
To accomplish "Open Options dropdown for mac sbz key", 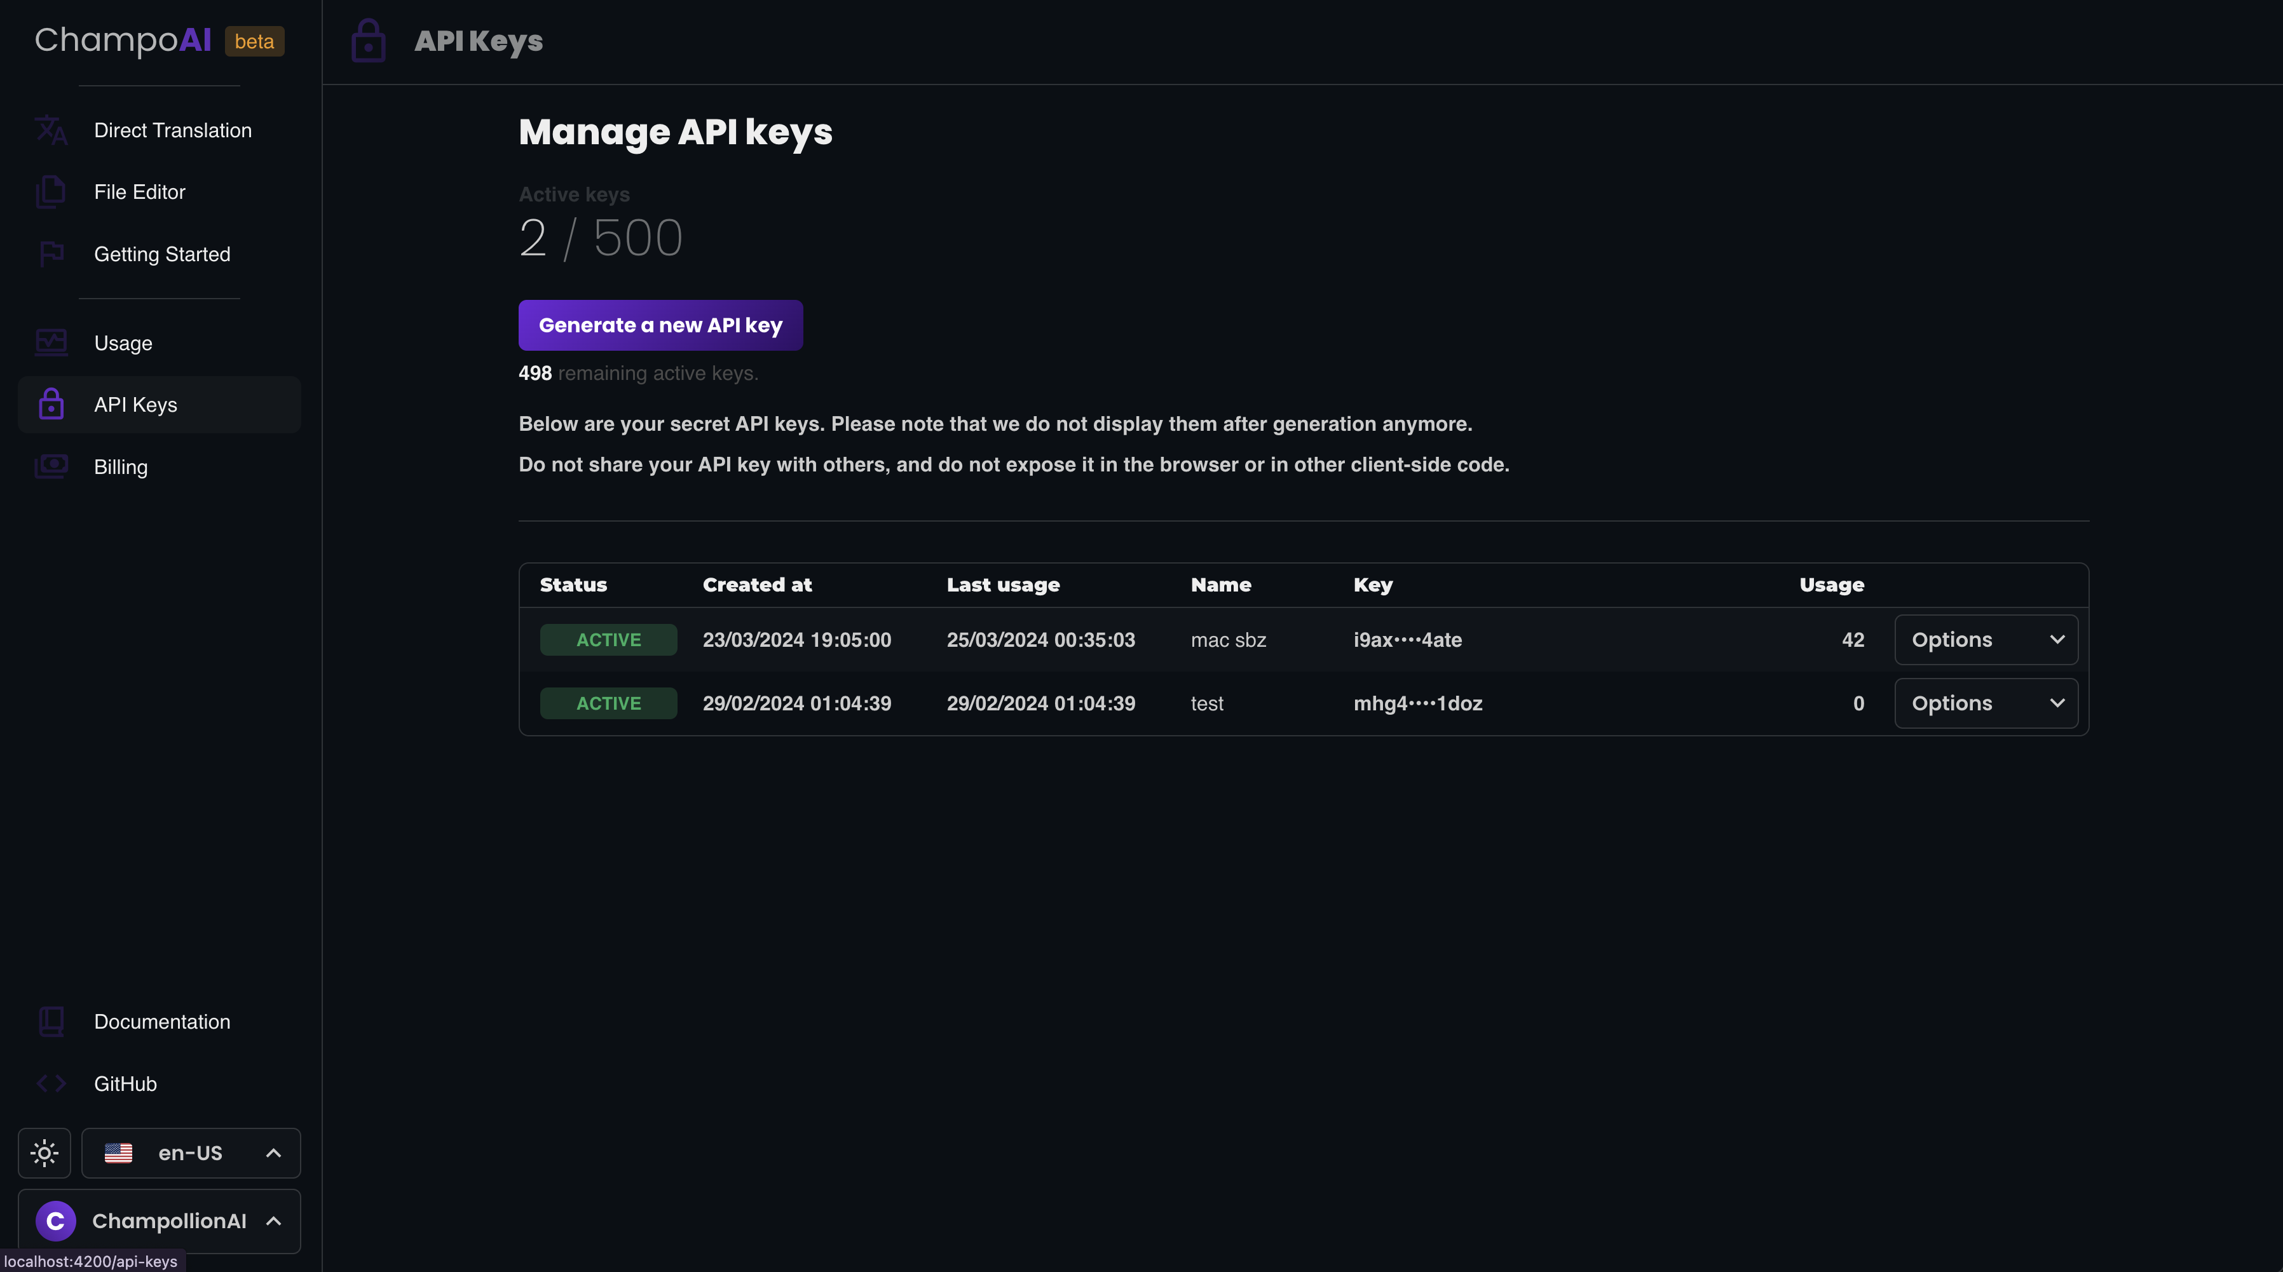I will (1985, 640).
